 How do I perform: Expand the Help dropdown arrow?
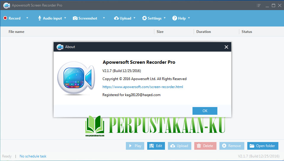pos(189,18)
